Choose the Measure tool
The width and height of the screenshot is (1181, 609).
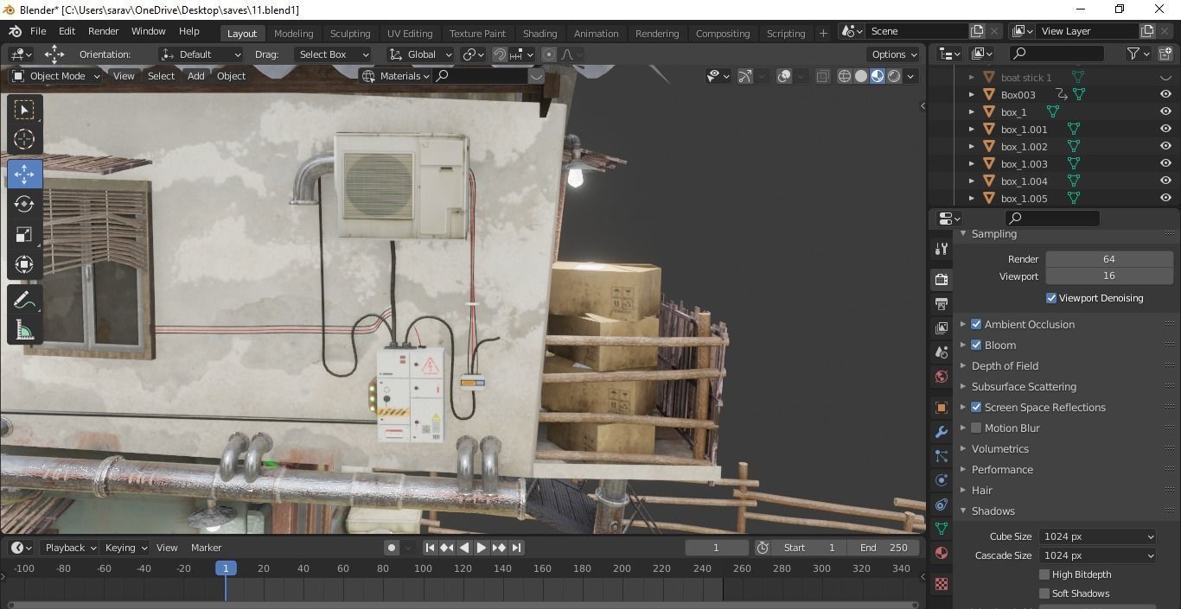coord(24,330)
